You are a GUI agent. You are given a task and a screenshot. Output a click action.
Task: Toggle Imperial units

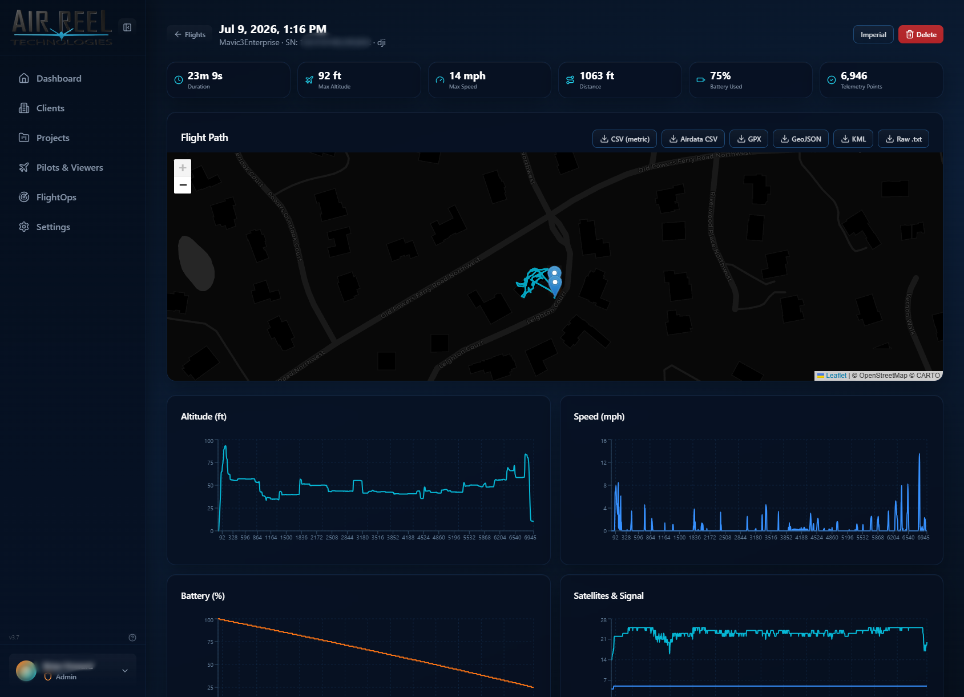point(873,34)
